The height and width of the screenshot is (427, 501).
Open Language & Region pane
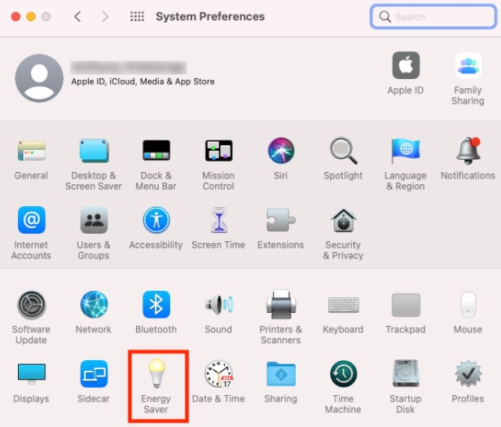[406, 151]
